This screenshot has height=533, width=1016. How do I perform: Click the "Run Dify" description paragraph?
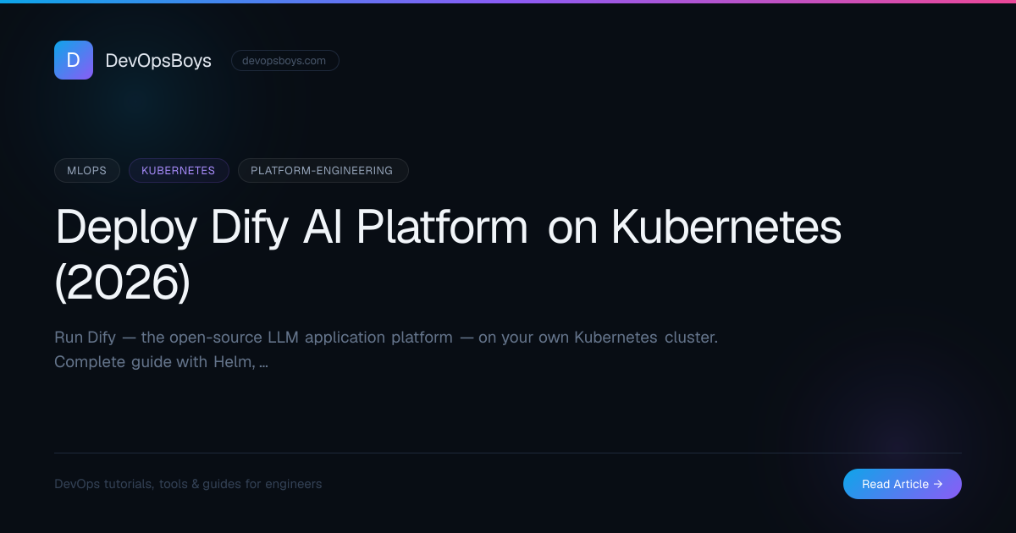[x=386, y=349]
